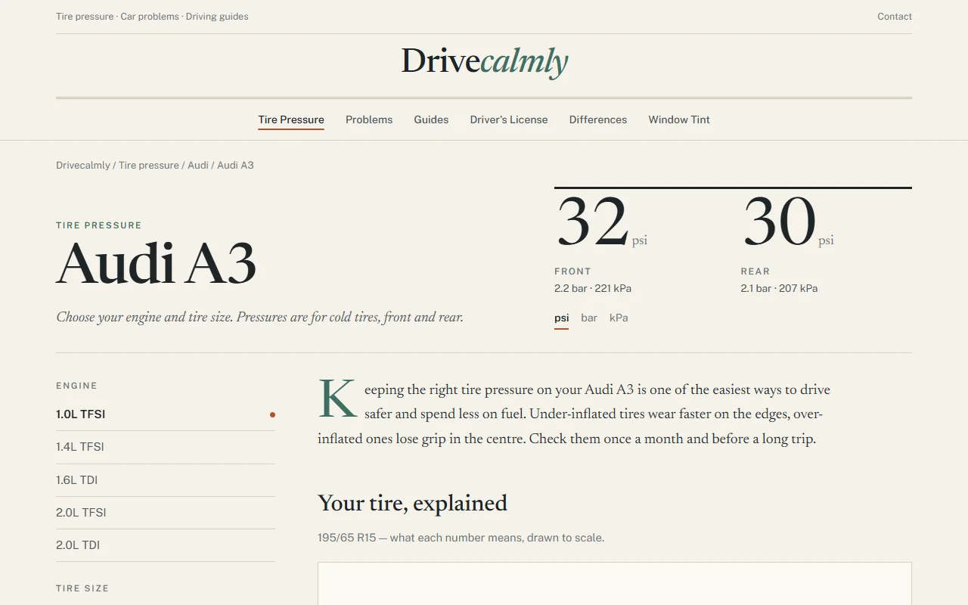This screenshot has width=968, height=605.
Task: Go to Problems section
Action: [369, 119]
